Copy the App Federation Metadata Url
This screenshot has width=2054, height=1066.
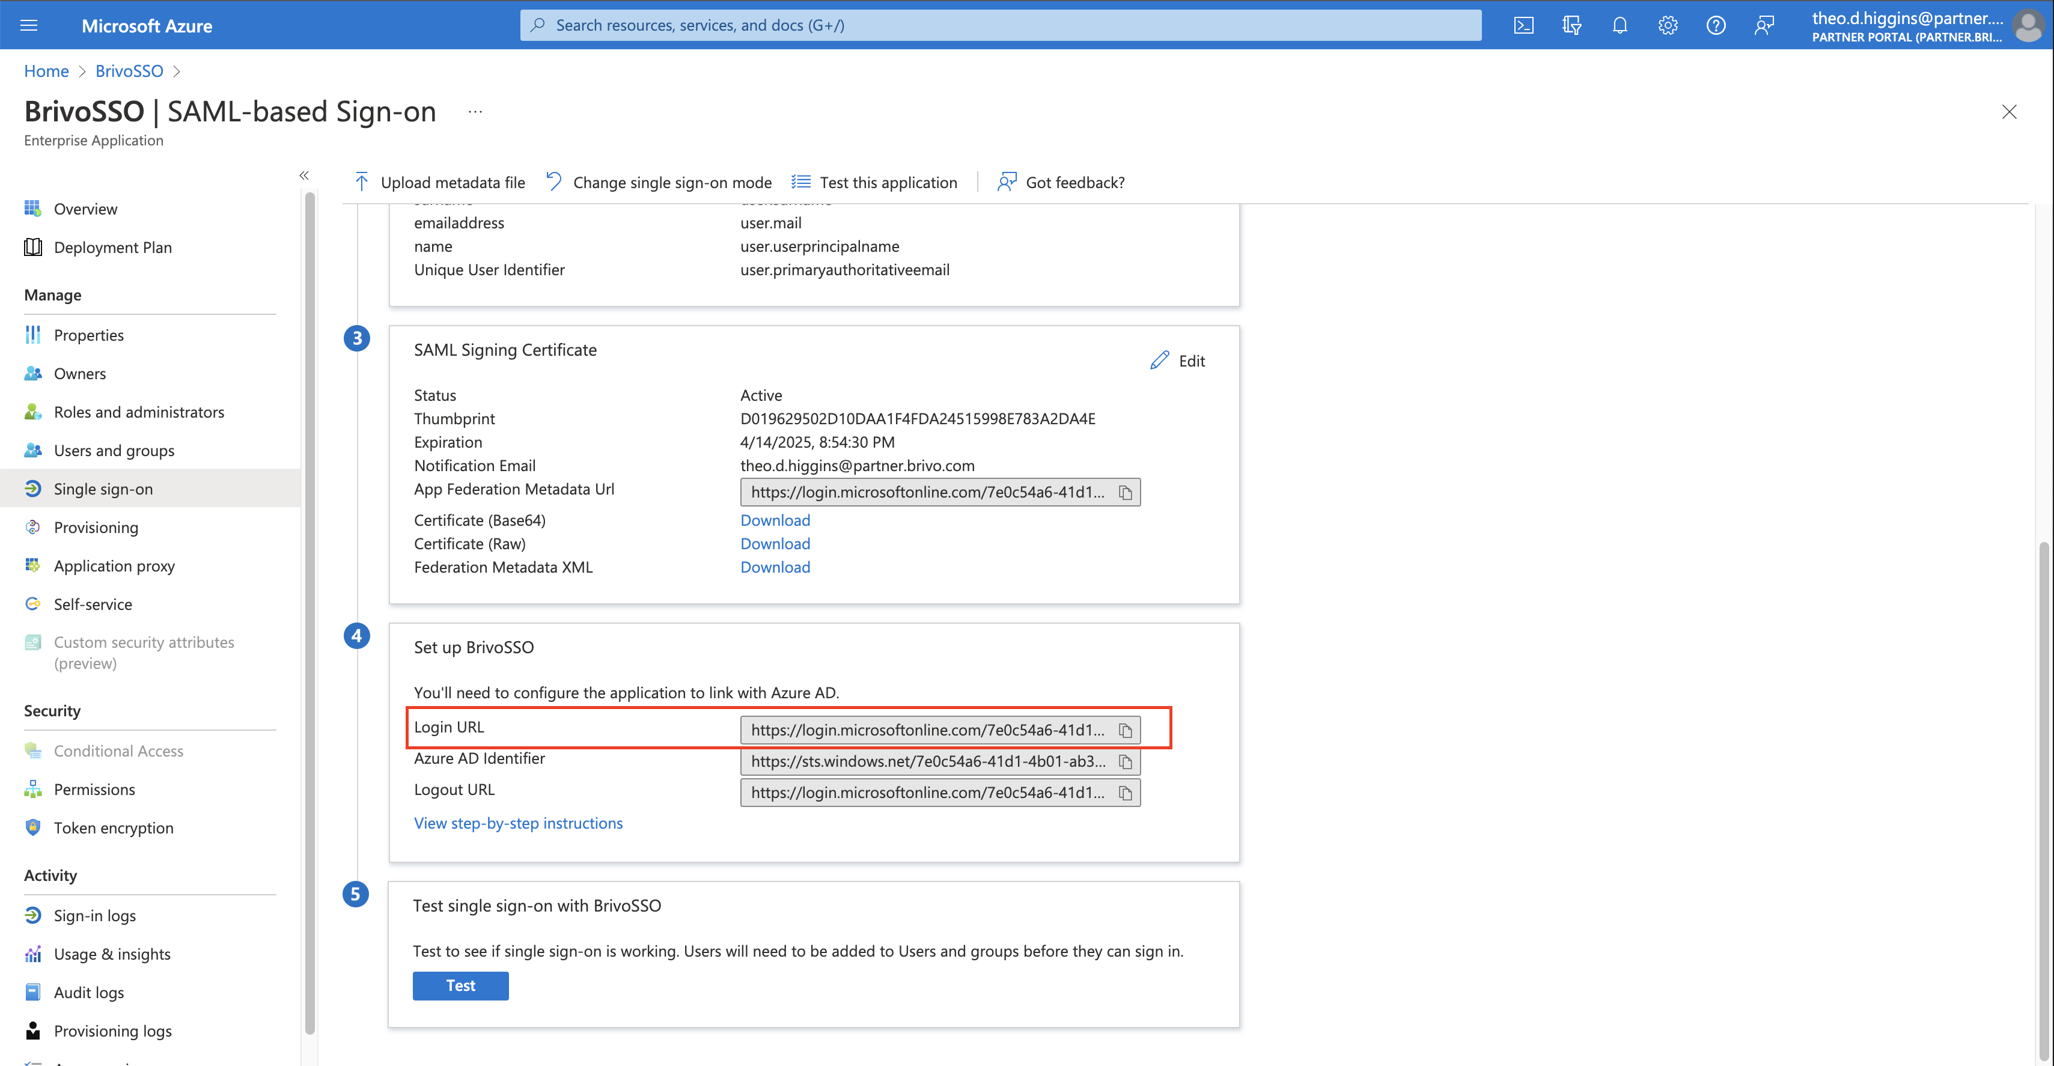[1125, 493]
